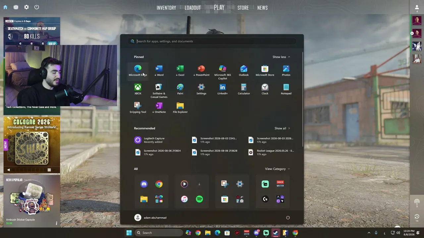
Task: Open Screenshot 2026-08-03 2345 recommended file
Action: pos(215,140)
